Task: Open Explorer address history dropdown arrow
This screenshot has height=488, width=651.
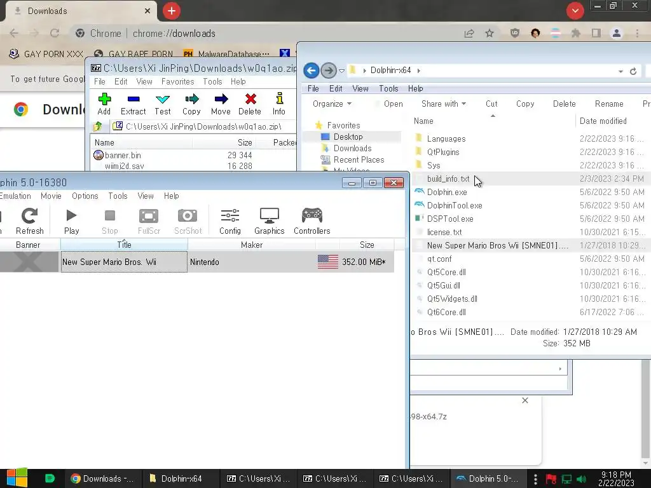Action: coord(620,71)
